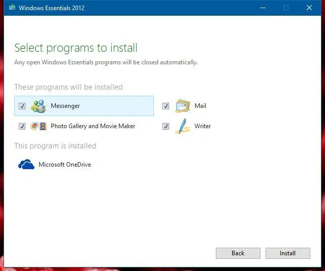Screen dimensions: 325x271
Task: Click the Select programs to install heading
Action: click(x=76, y=48)
